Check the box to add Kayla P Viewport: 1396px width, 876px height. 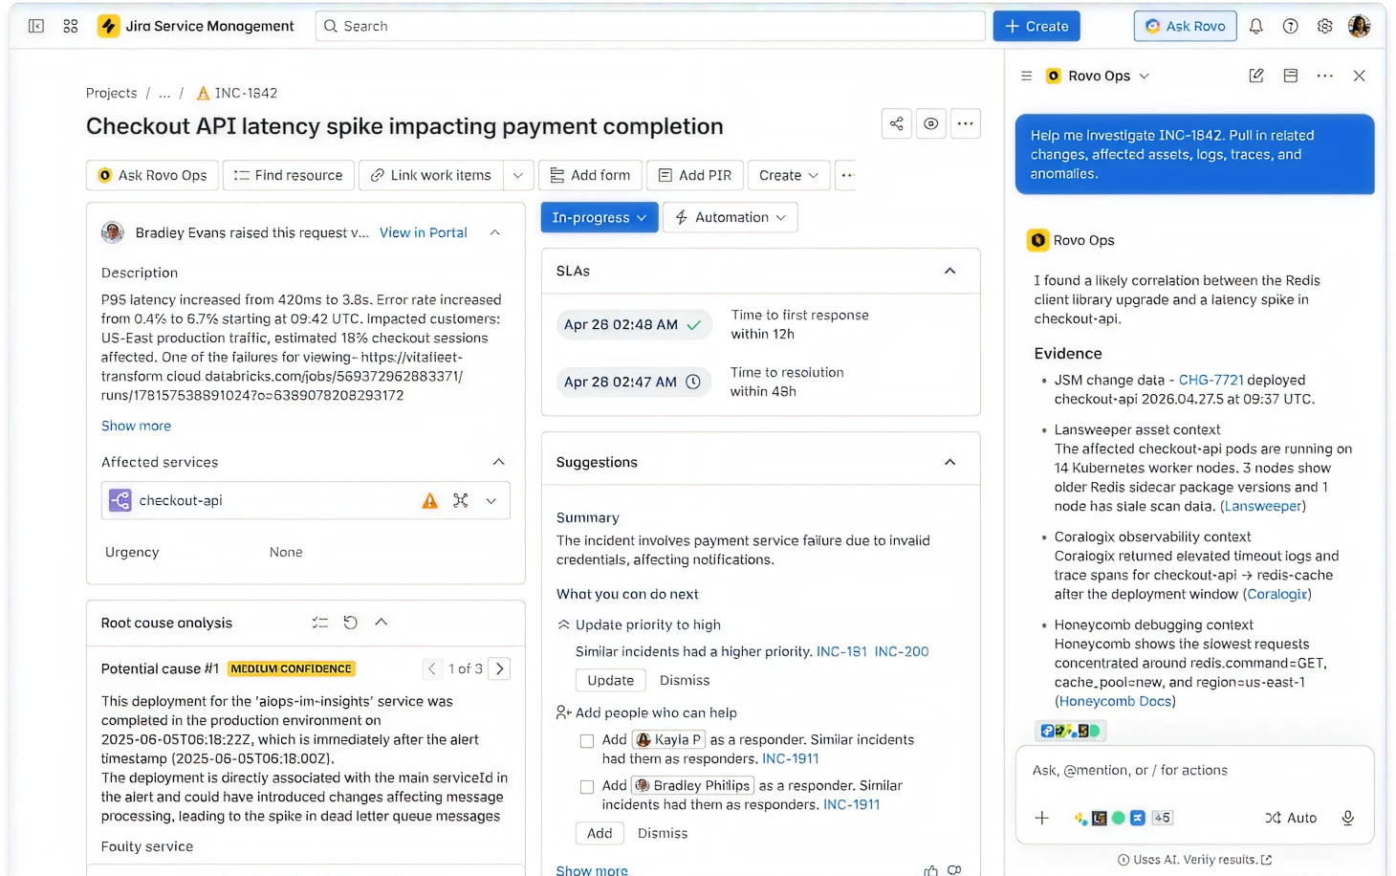587,741
